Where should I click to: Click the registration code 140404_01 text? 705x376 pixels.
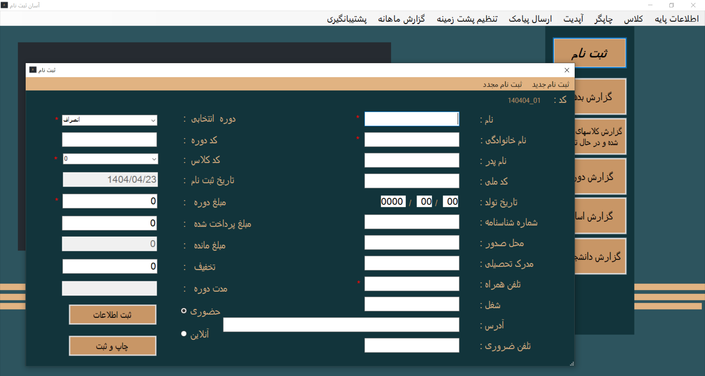pos(524,100)
